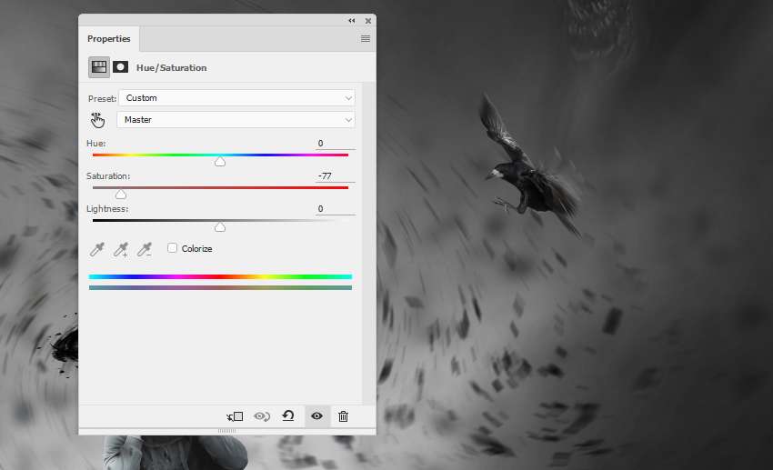Activate the on-image adjustment hand tool
The height and width of the screenshot is (470, 773).
click(x=97, y=120)
